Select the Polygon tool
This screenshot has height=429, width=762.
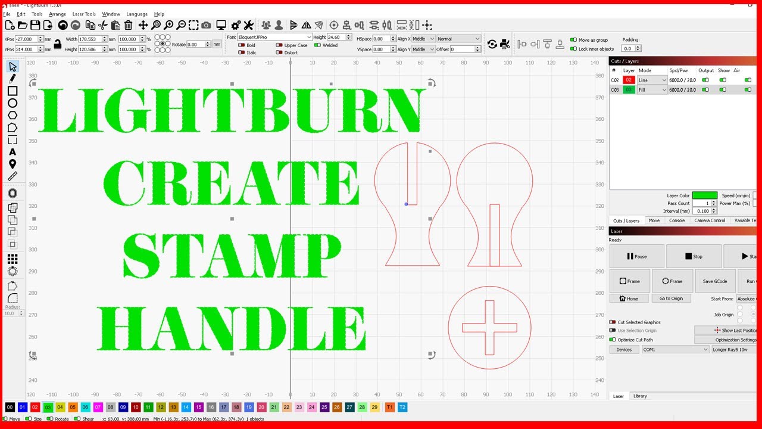coord(13,115)
